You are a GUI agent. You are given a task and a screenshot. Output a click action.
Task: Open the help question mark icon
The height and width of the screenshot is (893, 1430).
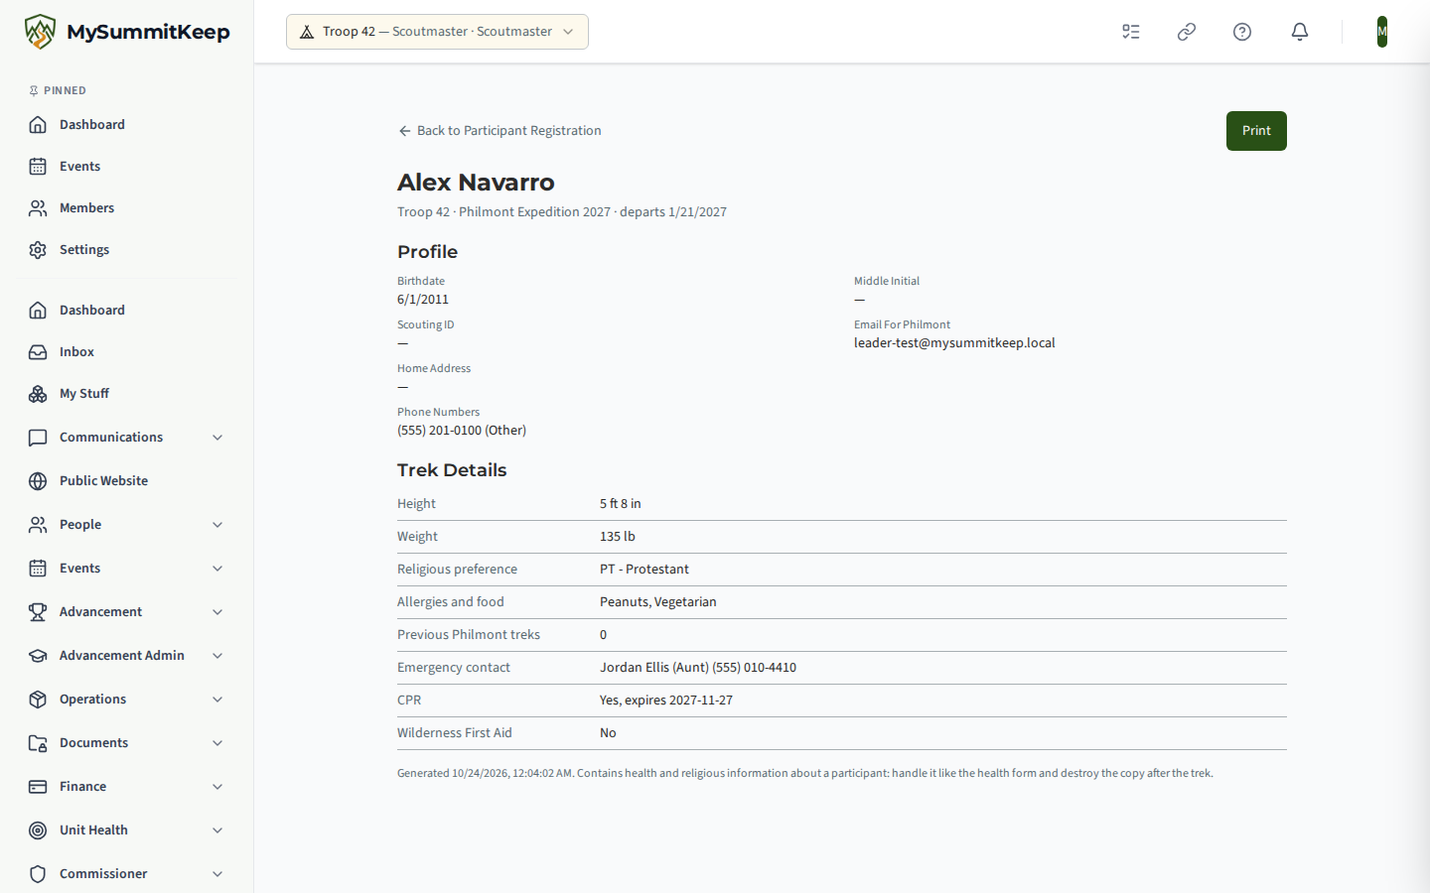pos(1242,32)
